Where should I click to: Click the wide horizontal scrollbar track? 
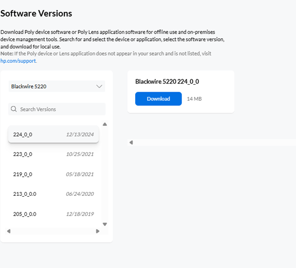pyautogui.click(x=213, y=143)
